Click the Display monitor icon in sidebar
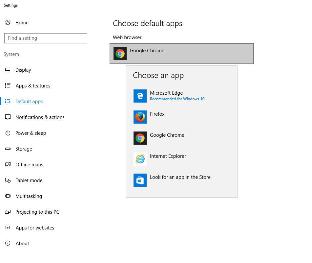312x263 pixels. tap(8, 70)
